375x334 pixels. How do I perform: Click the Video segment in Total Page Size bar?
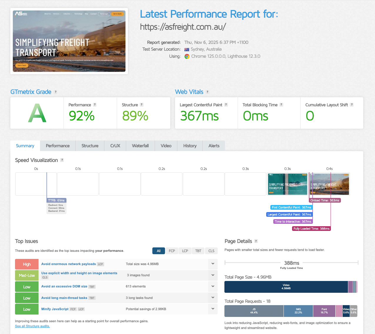coord(286,287)
